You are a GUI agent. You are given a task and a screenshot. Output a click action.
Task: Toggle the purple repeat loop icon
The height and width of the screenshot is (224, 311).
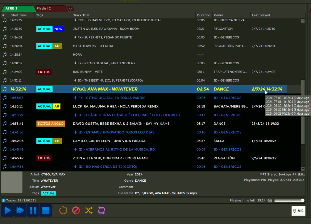102,210
